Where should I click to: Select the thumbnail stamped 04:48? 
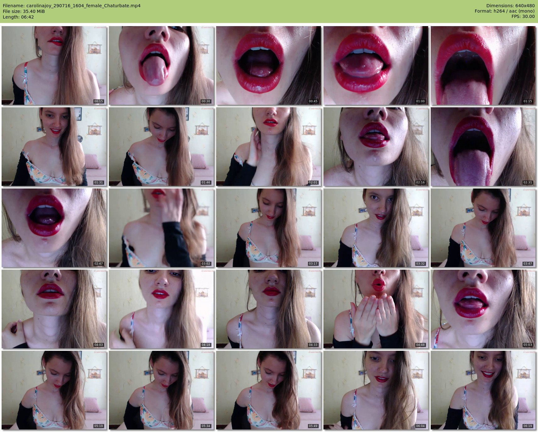point(376,309)
